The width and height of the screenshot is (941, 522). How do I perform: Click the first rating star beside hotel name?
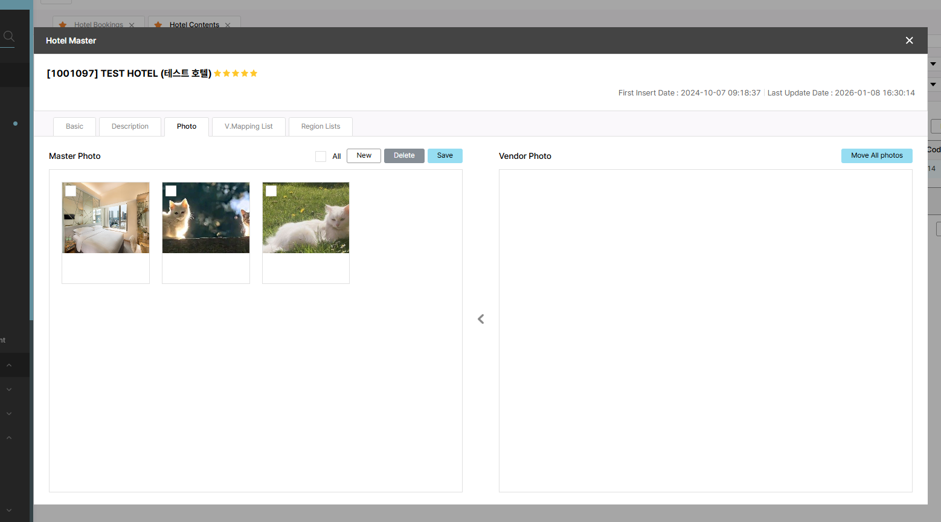coord(217,73)
